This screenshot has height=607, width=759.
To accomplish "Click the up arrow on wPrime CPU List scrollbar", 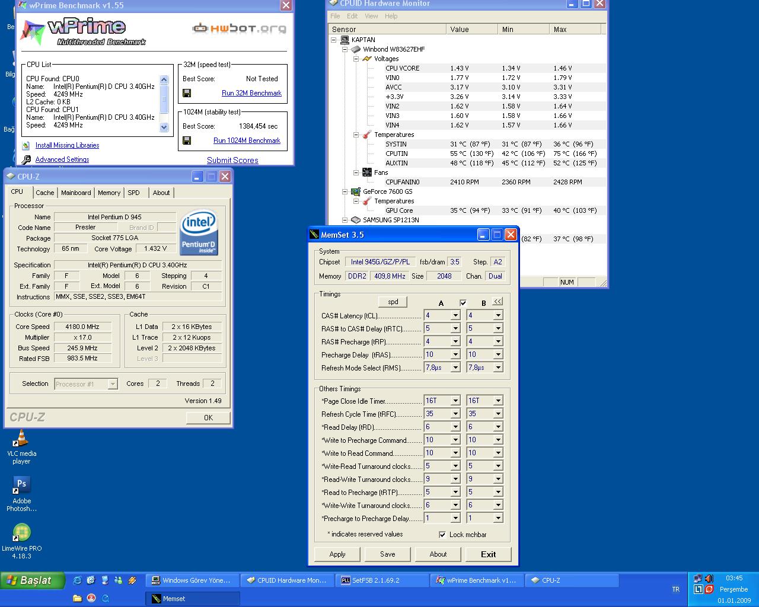I will click(x=164, y=79).
